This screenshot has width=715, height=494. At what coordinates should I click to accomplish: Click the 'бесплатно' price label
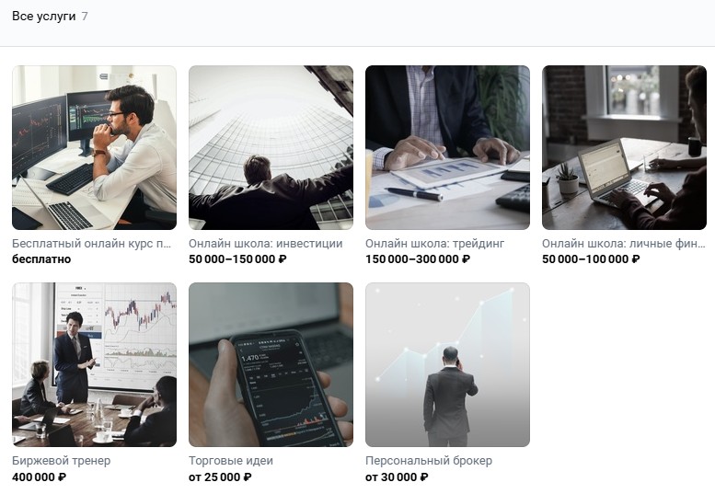pyautogui.click(x=41, y=259)
